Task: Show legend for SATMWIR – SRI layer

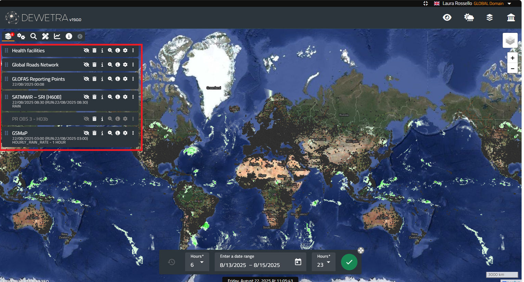Action: (x=118, y=97)
